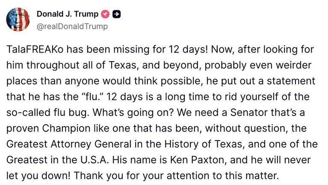Open the Donald J. Trump profile avatar
The height and width of the screenshot is (185, 328).
click(x=18, y=20)
